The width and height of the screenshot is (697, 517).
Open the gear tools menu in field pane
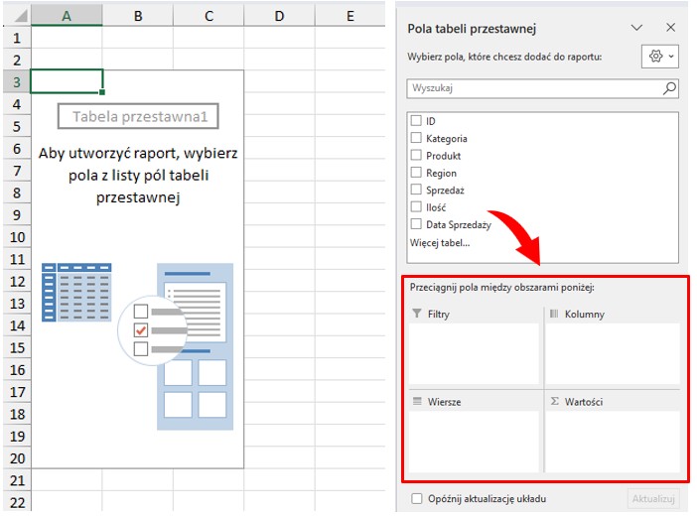[660, 57]
